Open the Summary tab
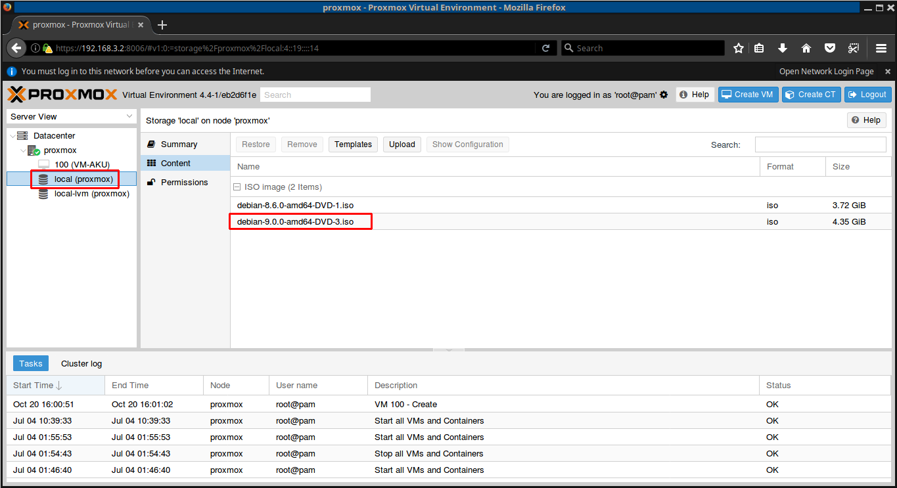The width and height of the screenshot is (897, 488). coord(185,144)
